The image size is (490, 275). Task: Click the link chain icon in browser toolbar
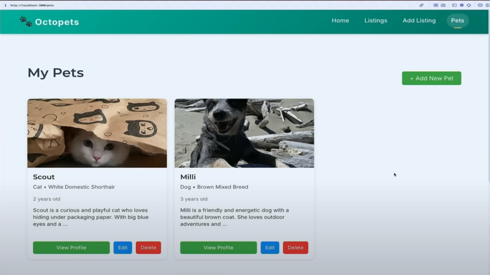click(x=422, y=5)
